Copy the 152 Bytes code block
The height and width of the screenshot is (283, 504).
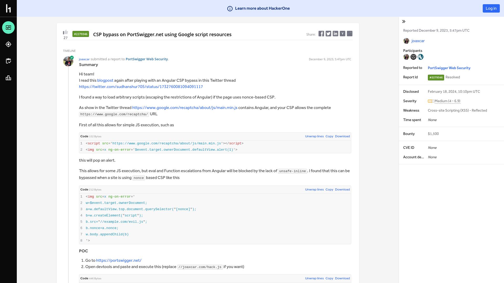(x=329, y=136)
